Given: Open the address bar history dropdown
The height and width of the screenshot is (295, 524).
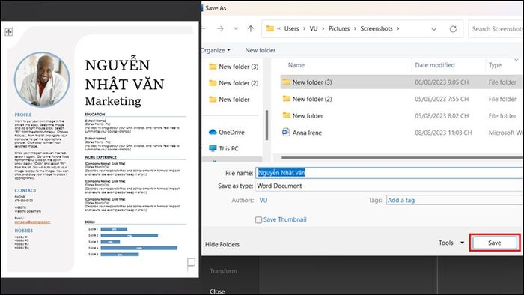Looking at the screenshot, I should click(433, 29).
